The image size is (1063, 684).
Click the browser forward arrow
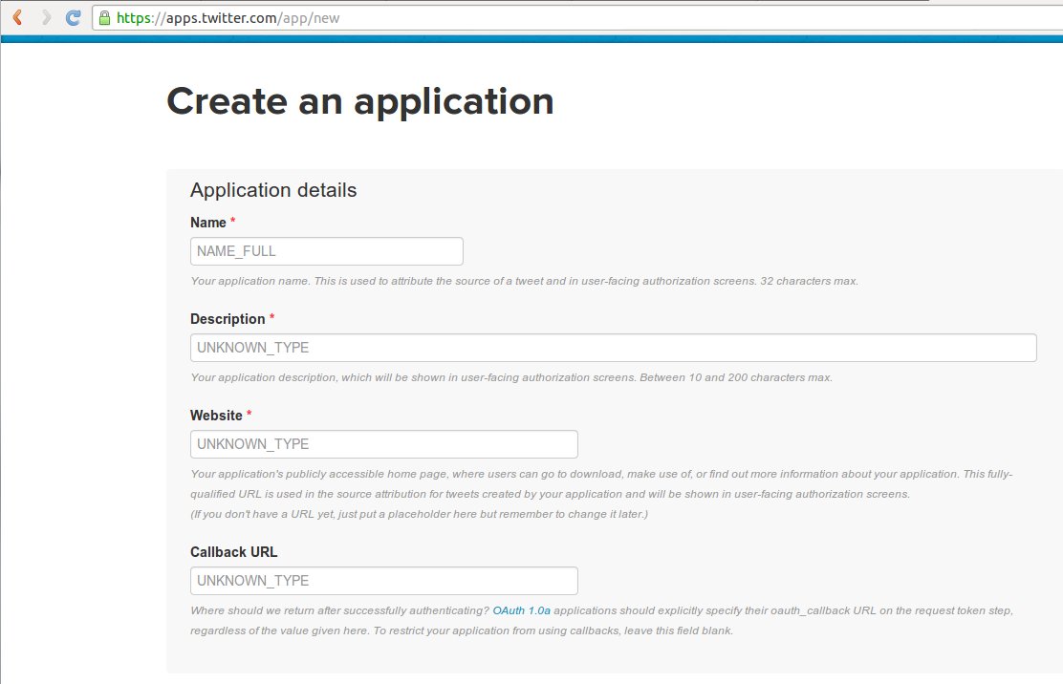click(46, 17)
